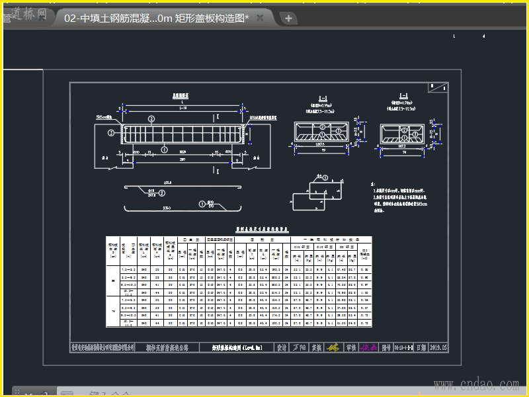Click the middle I-I cross-section view

coord(322,132)
